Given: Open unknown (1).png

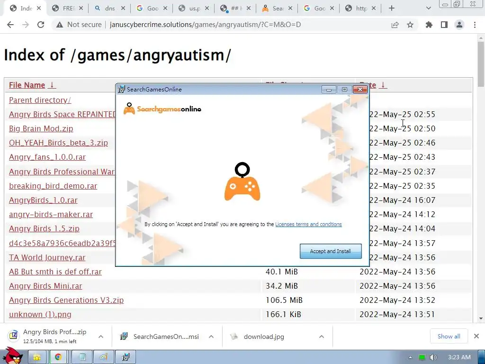Looking at the screenshot, I should click(x=40, y=315).
